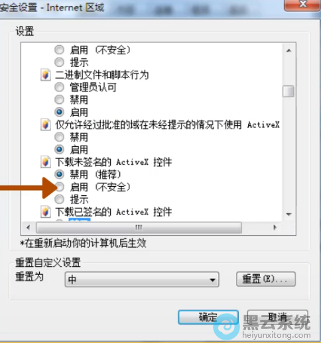Click the down arrow of the vertical scrollbar
This screenshot has width=321, height=343.
(289, 214)
